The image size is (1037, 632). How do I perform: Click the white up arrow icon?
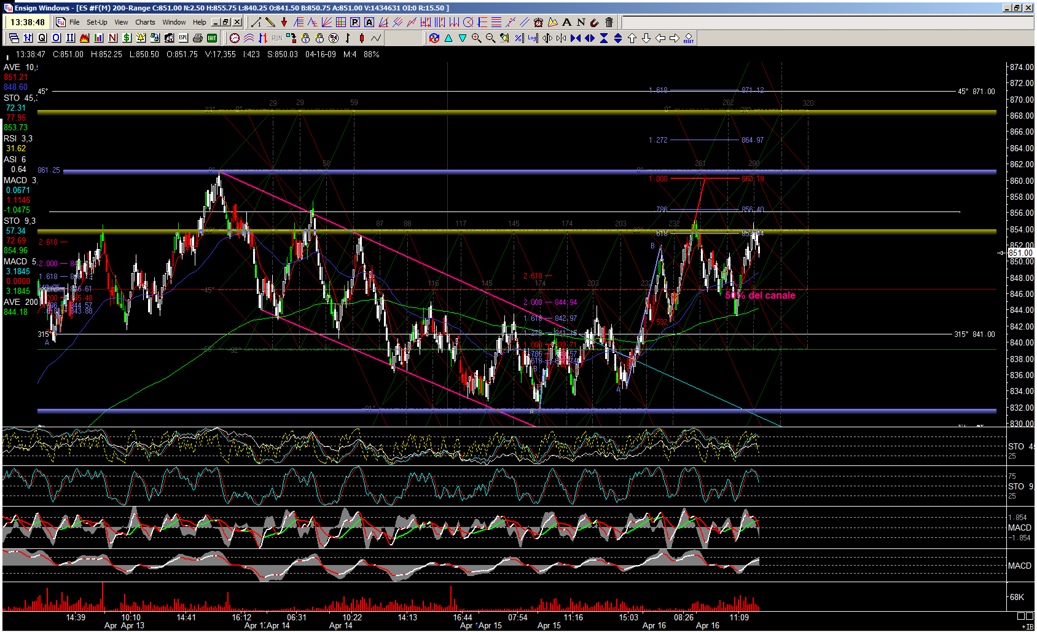632,38
